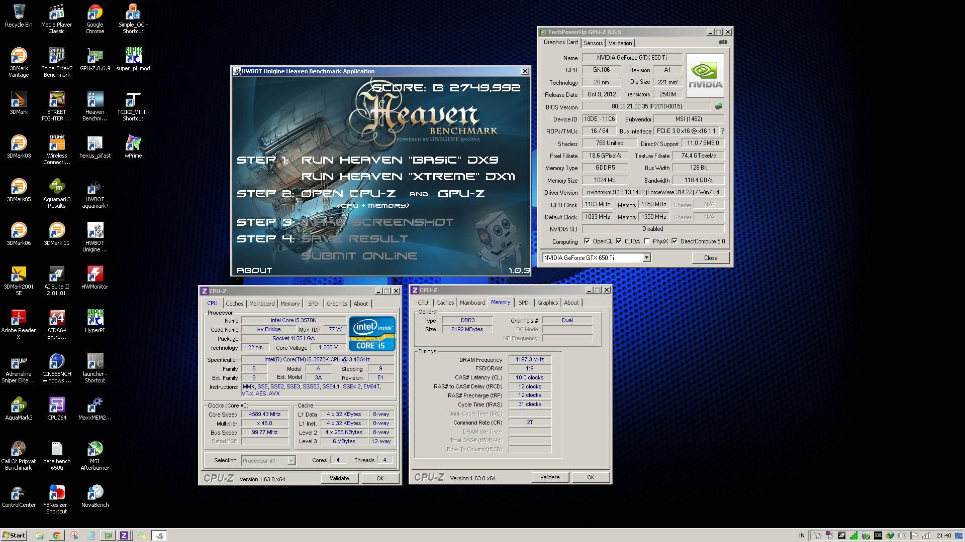The image size is (965, 542).
Task: Open CPU-Z from the taskbar button
Action: pos(124,535)
